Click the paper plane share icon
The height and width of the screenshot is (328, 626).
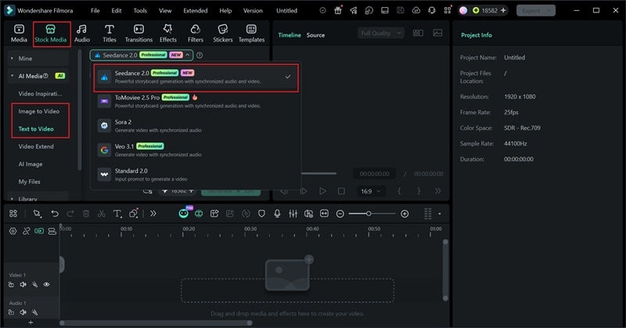(x=354, y=10)
